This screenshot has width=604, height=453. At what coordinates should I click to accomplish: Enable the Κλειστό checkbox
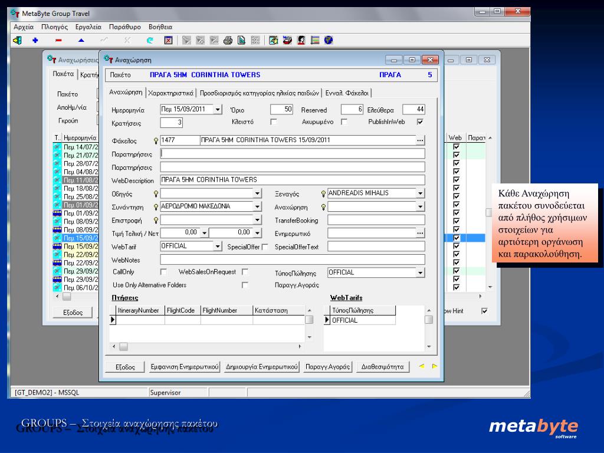pyautogui.click(x=273, y=122)
